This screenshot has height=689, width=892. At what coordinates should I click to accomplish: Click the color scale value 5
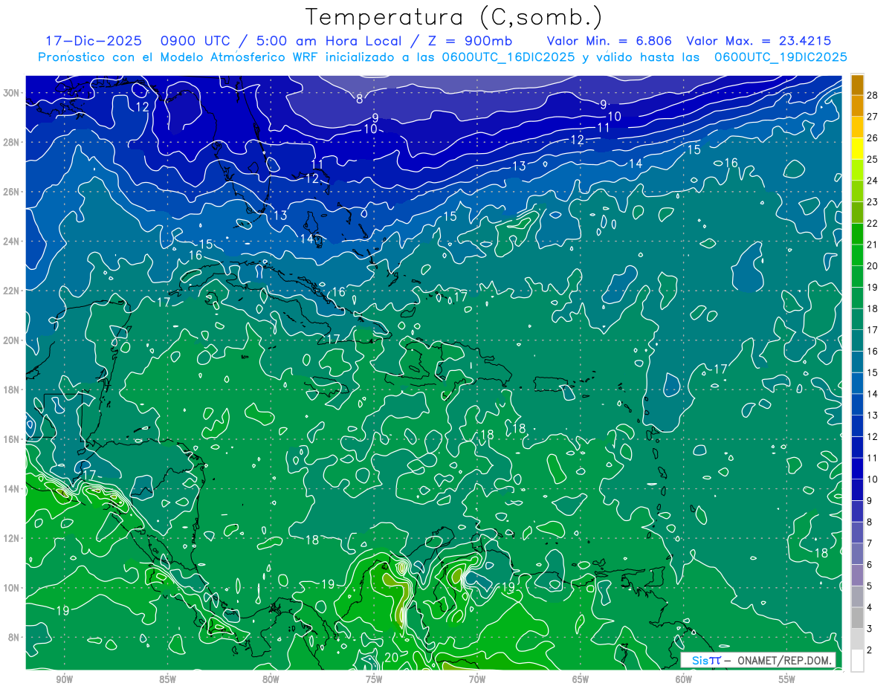(x=870, y=586)
